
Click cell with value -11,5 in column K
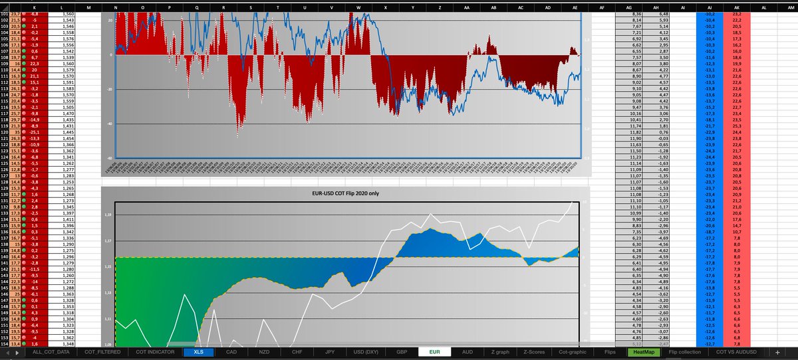click(34, 269)
